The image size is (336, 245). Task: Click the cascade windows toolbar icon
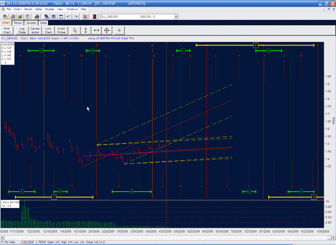click(46, 17)
